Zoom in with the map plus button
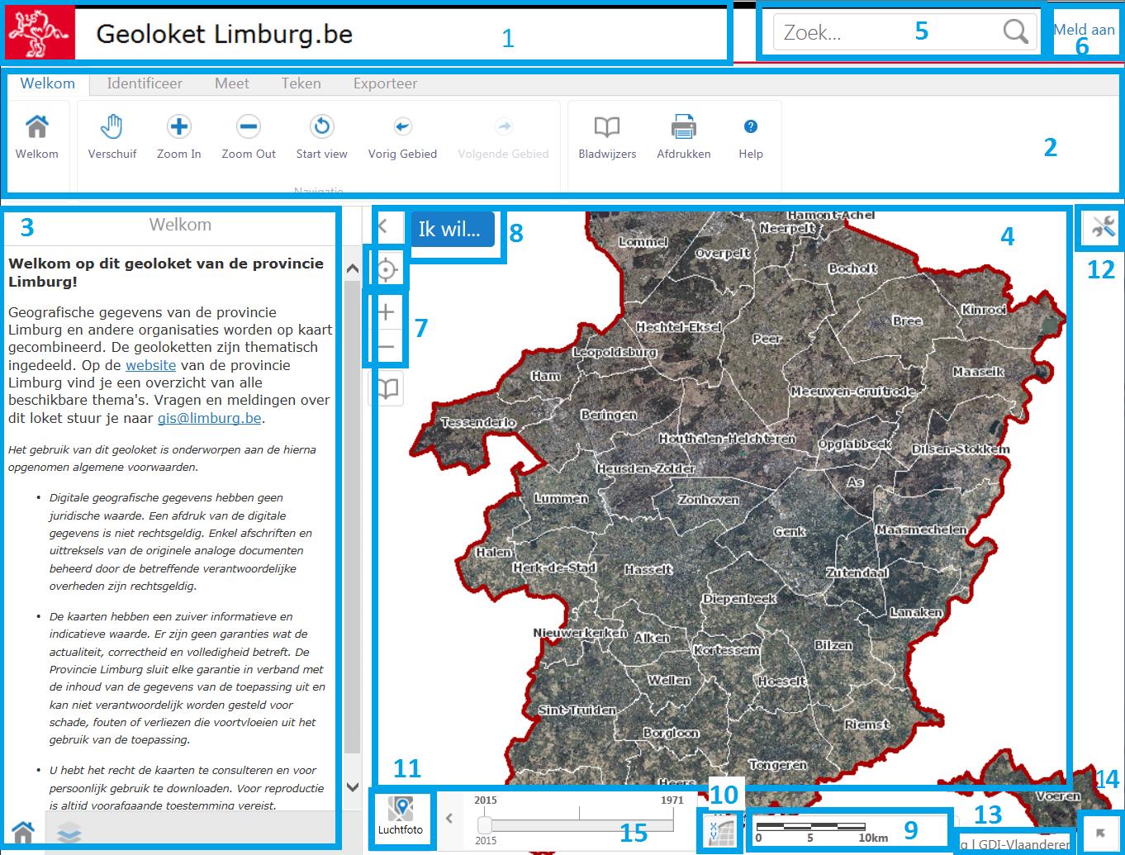Screen dimensions: 1125x855 point(386,312)
